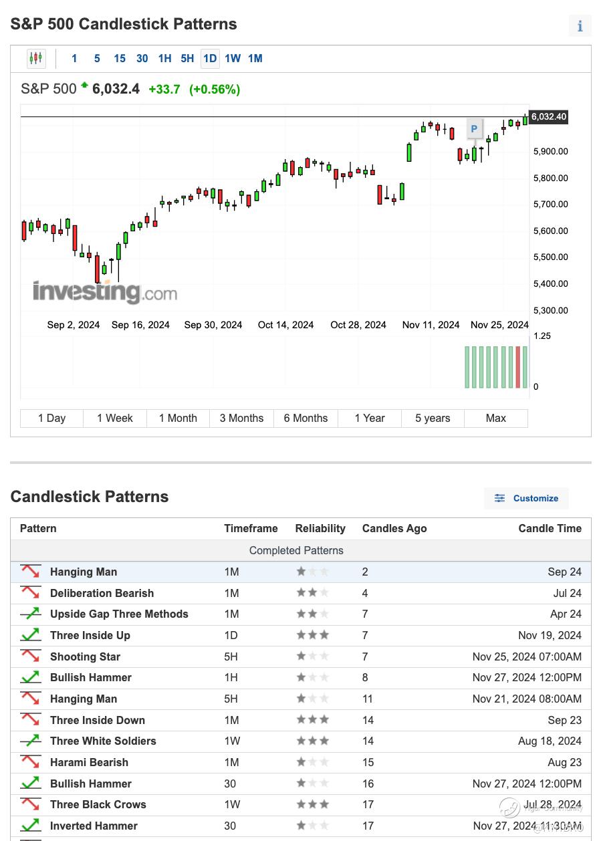The width and height of the screenshot is (595, 841).
Task: Select the Upside Gap Three Methods pattern
Action: click(x=119, y=614)
